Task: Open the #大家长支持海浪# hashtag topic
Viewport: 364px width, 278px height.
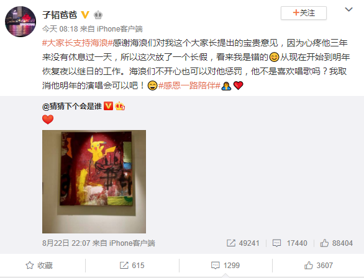Action: tap(77, 43)
